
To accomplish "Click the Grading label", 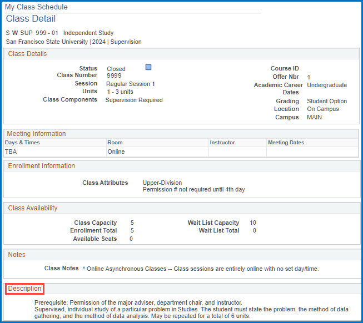I will point(287,101).
